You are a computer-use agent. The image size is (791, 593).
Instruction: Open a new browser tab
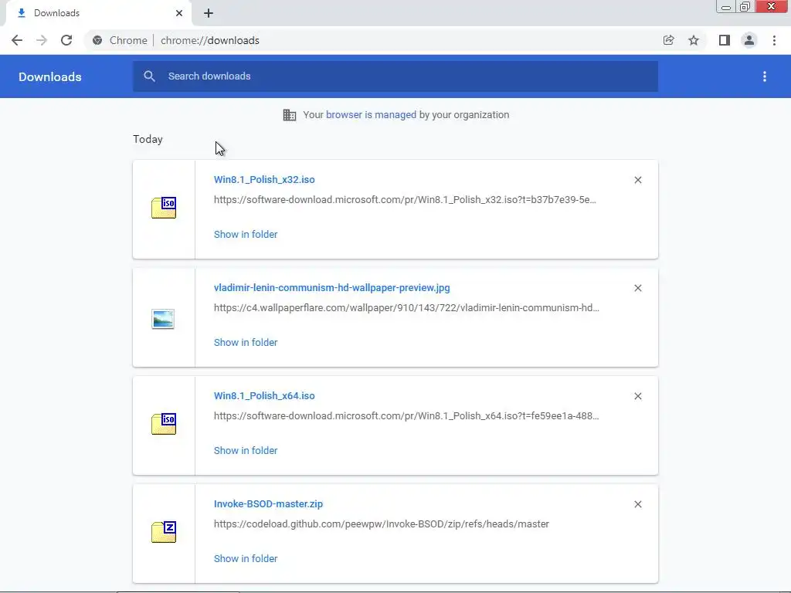pyautogui.click(x=209, y=13)
